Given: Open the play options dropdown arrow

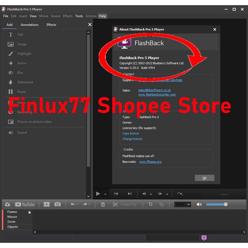Looking at the screenshot, I should point(105,194).
